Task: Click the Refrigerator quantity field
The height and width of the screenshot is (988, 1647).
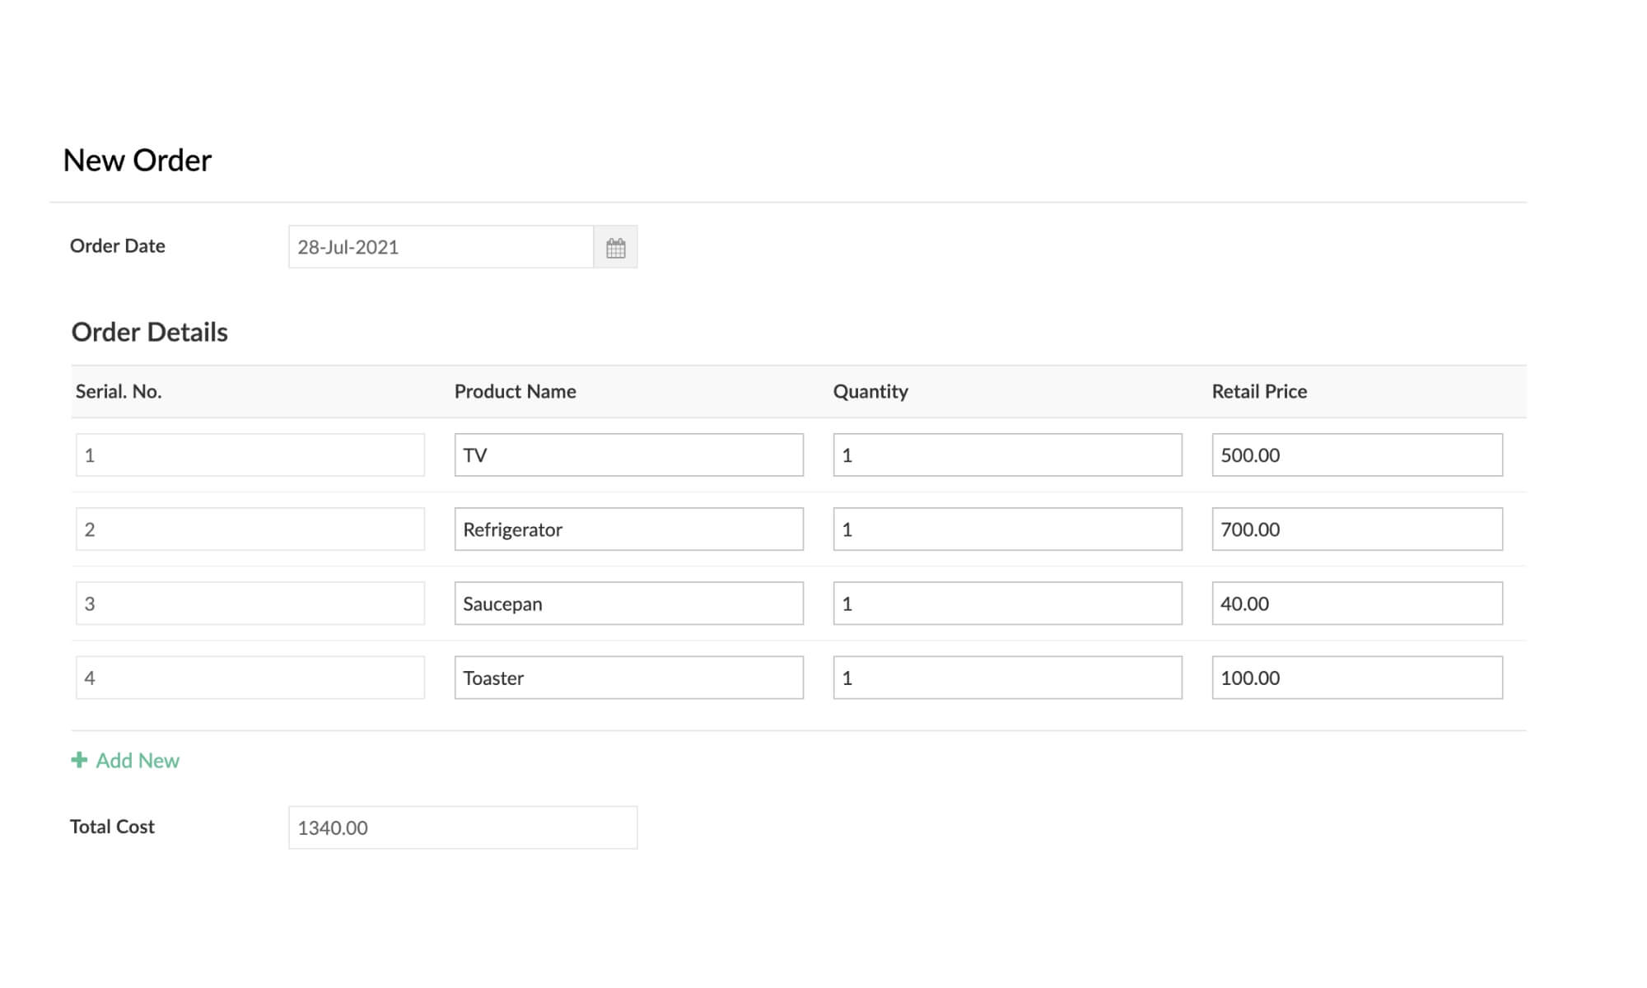Action: click(1008, 528)
